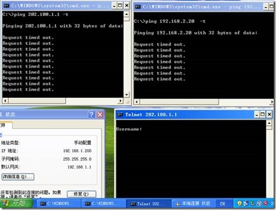Viewport: 276px width, 210px height.
Task: Click the up scroll arrow in the Telnet window
Action: [x=269, y=123]
